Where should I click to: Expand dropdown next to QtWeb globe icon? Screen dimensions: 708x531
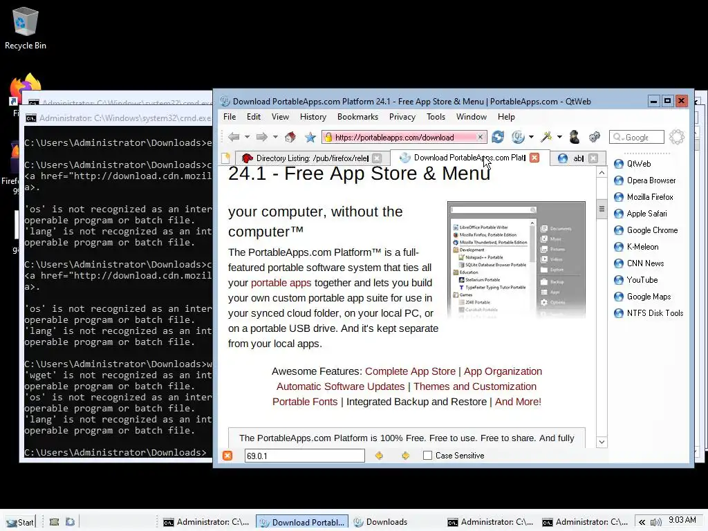point(531,137)
